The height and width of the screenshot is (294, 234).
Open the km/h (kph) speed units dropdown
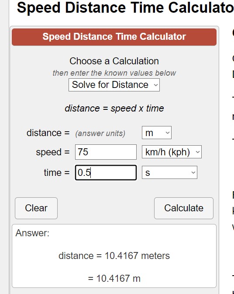click(172, 152)
